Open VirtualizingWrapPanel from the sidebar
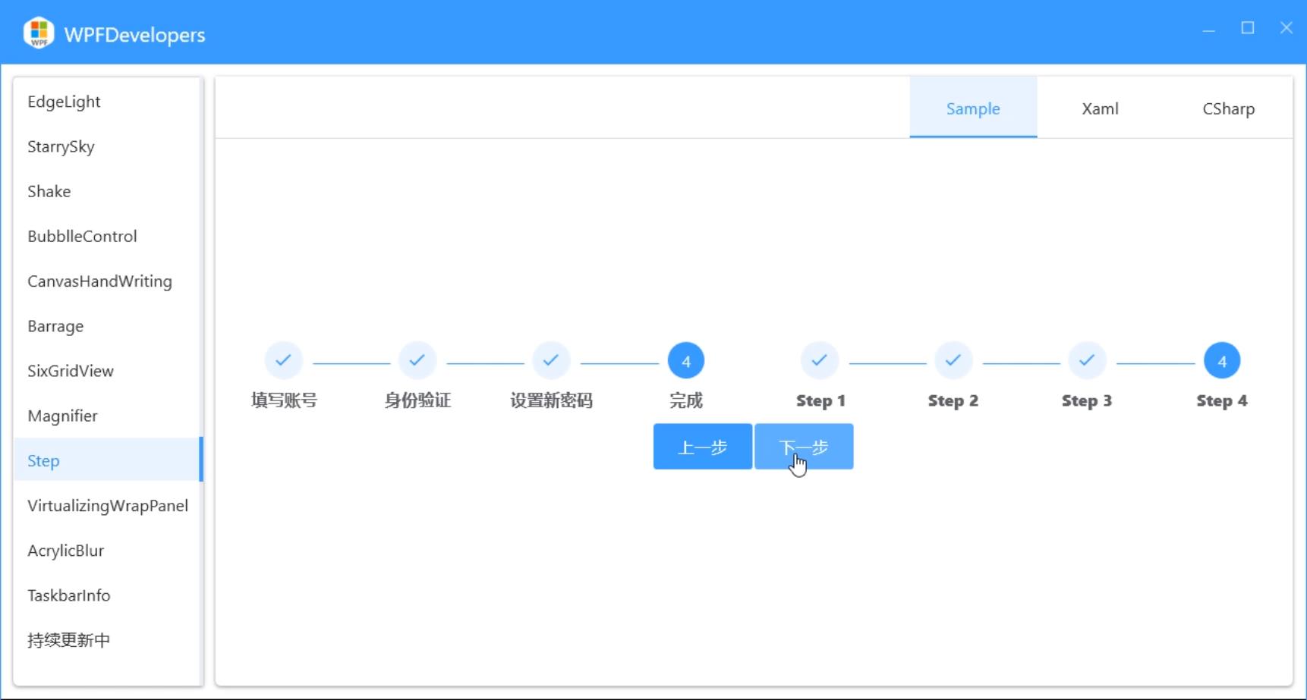The image size is (1307, 700). pos(108,505)
